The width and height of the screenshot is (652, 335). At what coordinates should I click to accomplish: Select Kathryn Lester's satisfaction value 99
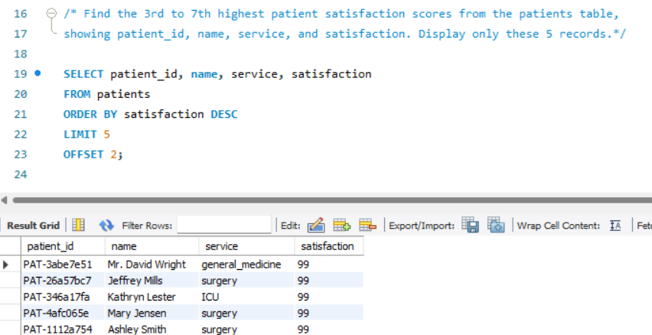329,297
